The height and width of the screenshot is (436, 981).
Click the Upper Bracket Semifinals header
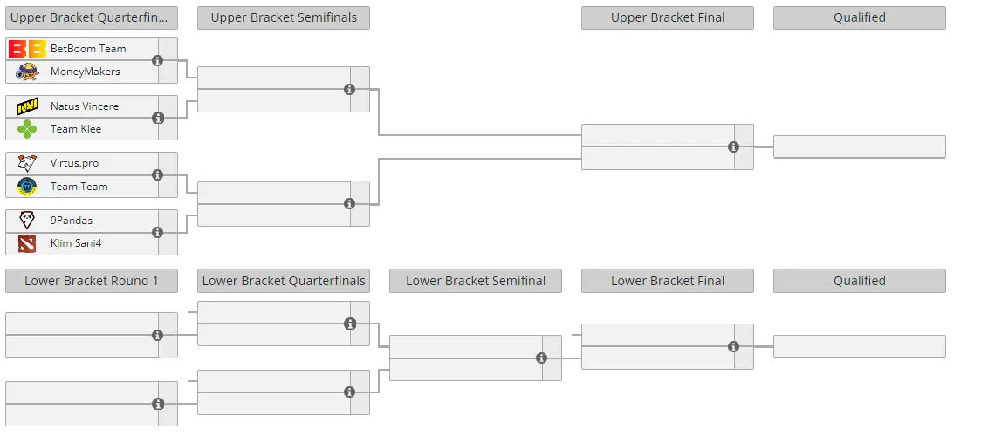284,17
